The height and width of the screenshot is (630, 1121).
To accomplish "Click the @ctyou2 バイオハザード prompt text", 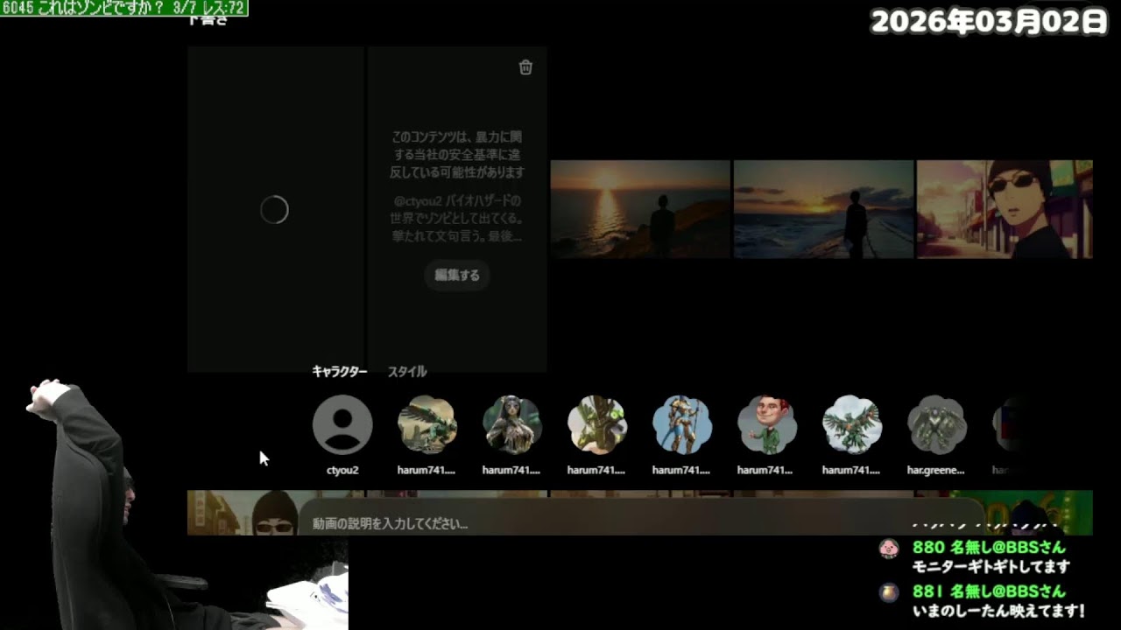I will click(x=457, y=219).
